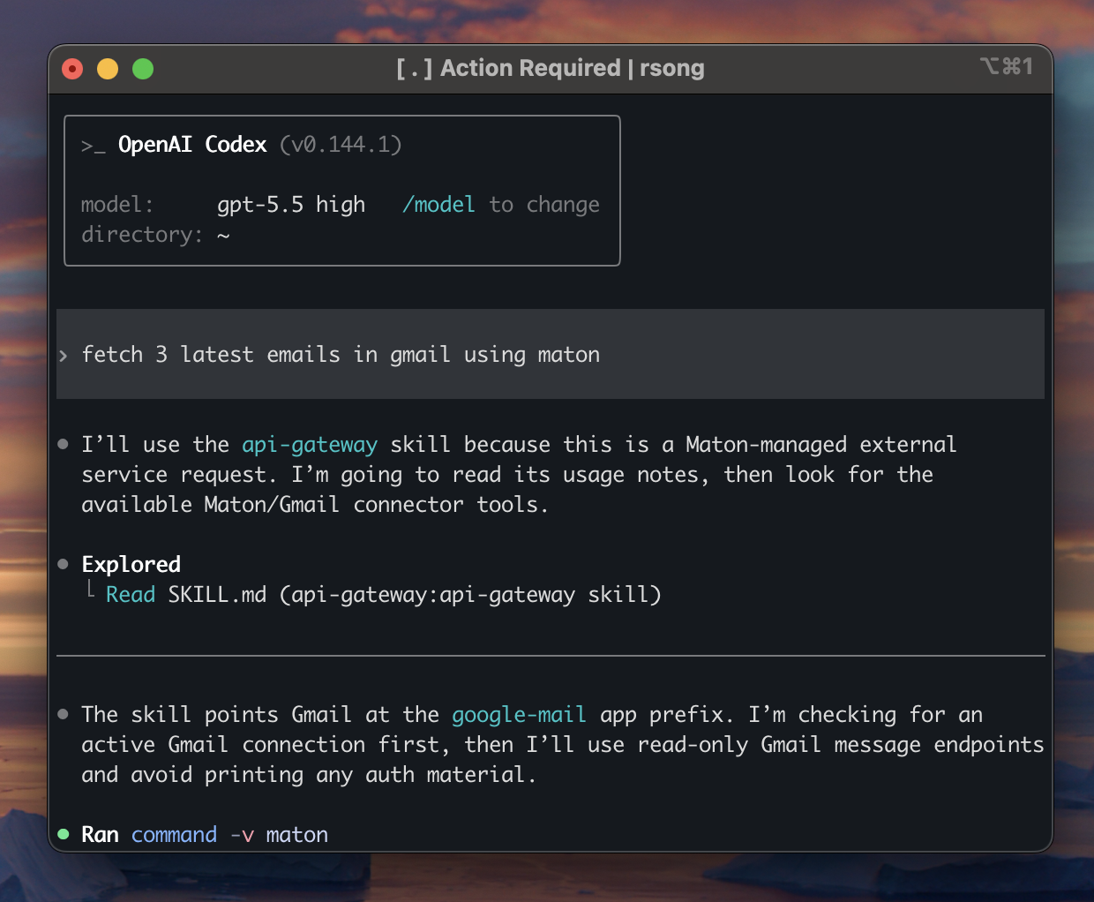The height and width of the screenshot is (902, 1094).
Task: Click the '>_' Codex prompt icon
Action: pos(93,146)
